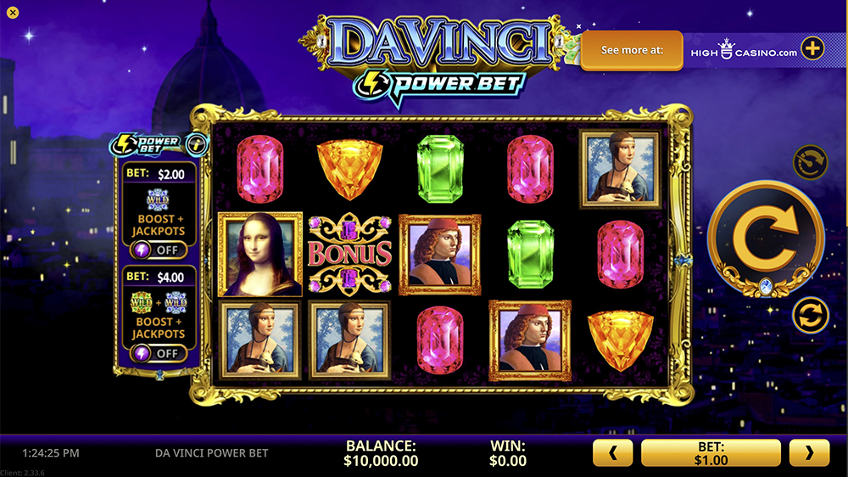This screenshot has width=848, height=477.
Task: Close the game with yellow X icon
Action: pyautogui.click(x=13, y=13)
